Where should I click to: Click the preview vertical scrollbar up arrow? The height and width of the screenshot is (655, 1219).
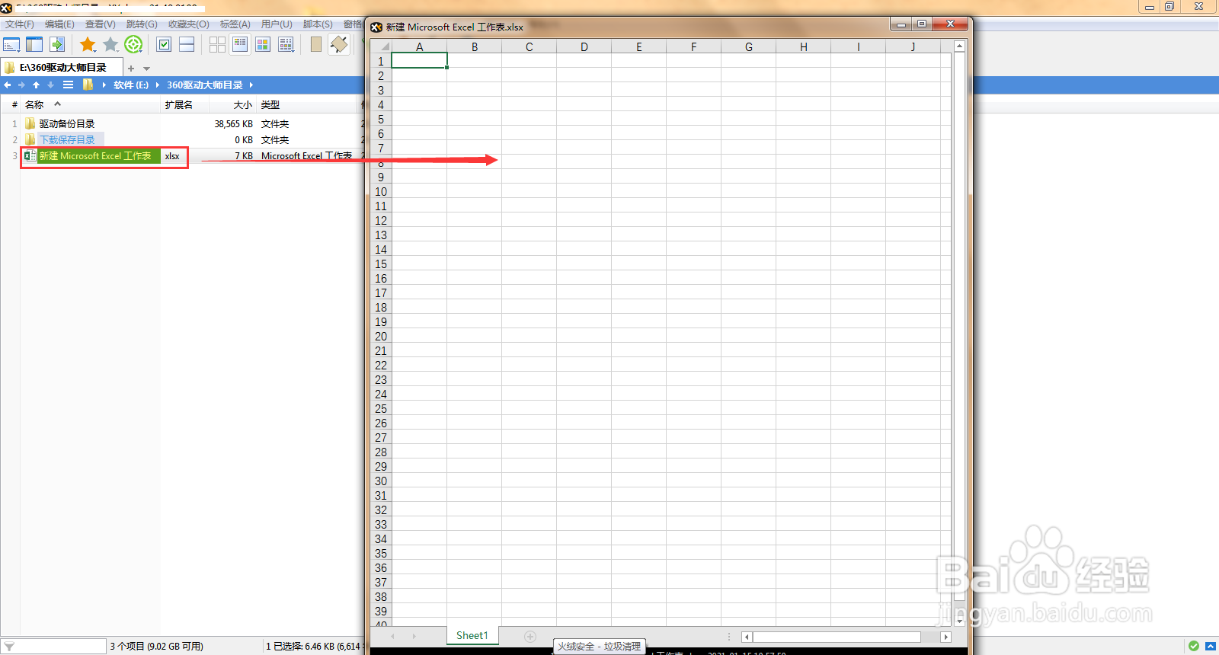(x=959, y=46)
